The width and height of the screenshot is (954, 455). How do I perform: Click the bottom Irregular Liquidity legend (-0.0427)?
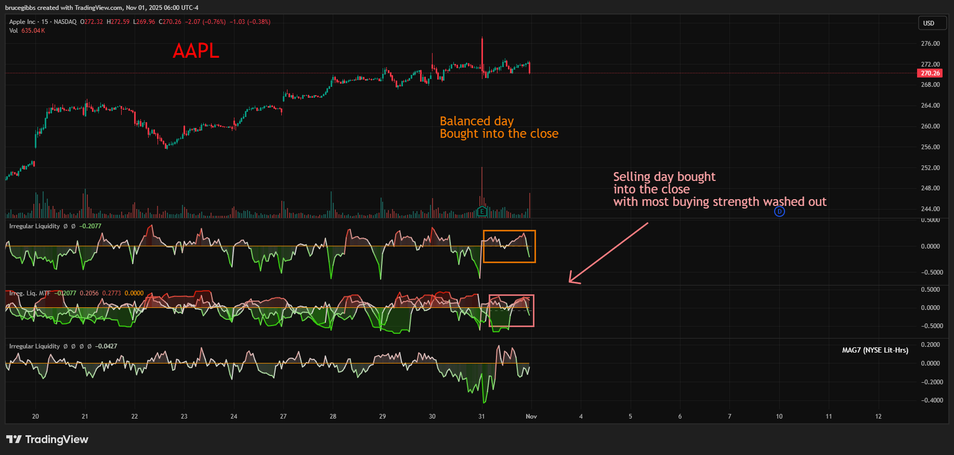(x=34, y=346)
